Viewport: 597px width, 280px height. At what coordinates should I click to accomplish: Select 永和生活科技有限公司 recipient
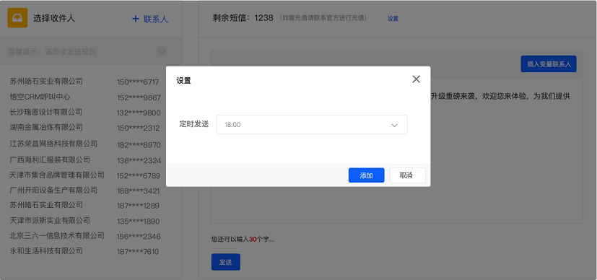46,250
